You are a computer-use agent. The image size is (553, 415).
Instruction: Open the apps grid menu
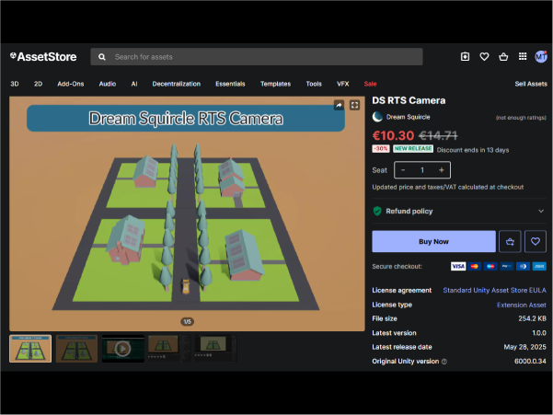click(523, 56)
